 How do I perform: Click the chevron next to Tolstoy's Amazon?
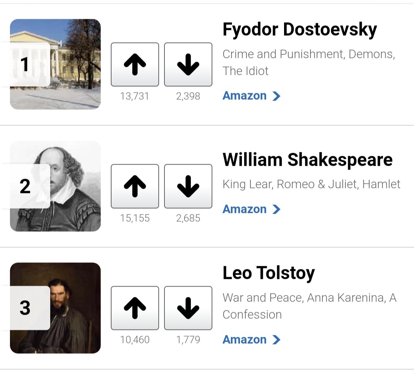click(276, 340)
